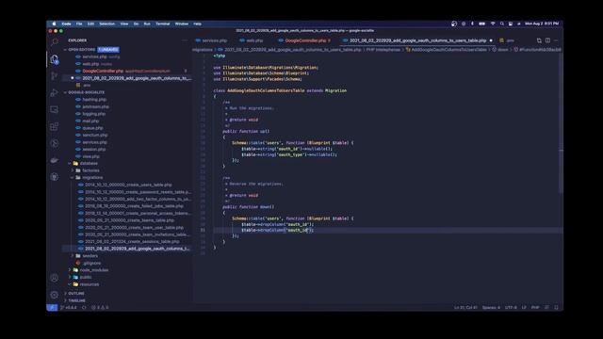The height and width of the screenshot is (339, 603).
Task: Open GoogleController.php in the Open Editors list
Action: pos(127,72)
